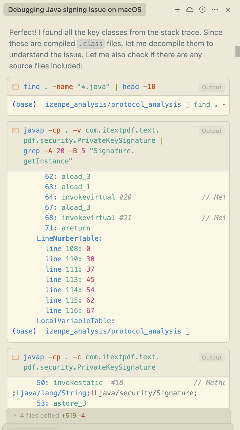The height and width of the screenshot is (430, 240).
Task: Open the ellipsis more-options menu
Action: (215, 9)
